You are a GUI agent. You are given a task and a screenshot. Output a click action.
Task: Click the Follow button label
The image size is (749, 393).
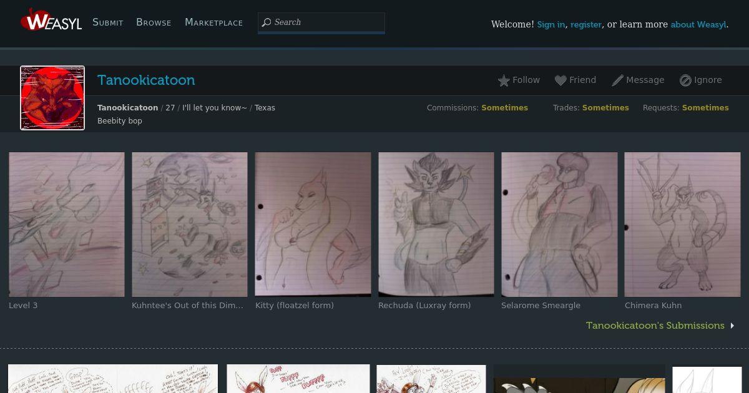[x=526, y=80]
